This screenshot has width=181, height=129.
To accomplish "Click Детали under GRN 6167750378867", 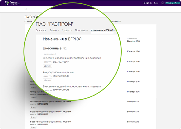I will click(x=47, y=66).
